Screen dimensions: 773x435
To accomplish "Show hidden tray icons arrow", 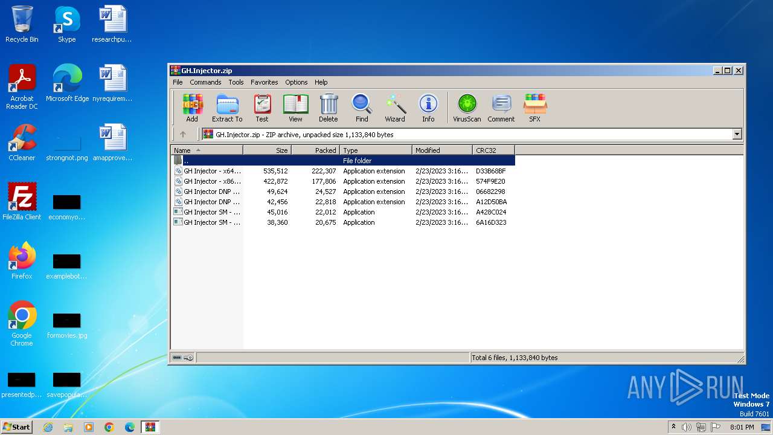I will pyautogui.click(x=673, y=427).
